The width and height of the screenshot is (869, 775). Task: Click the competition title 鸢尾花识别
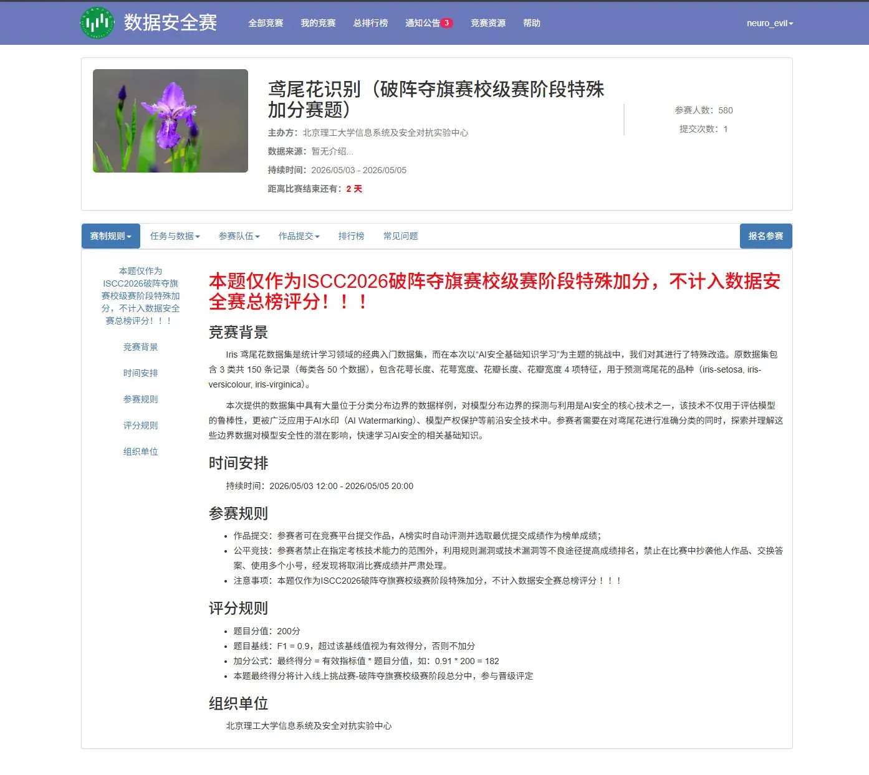[436, 99]
